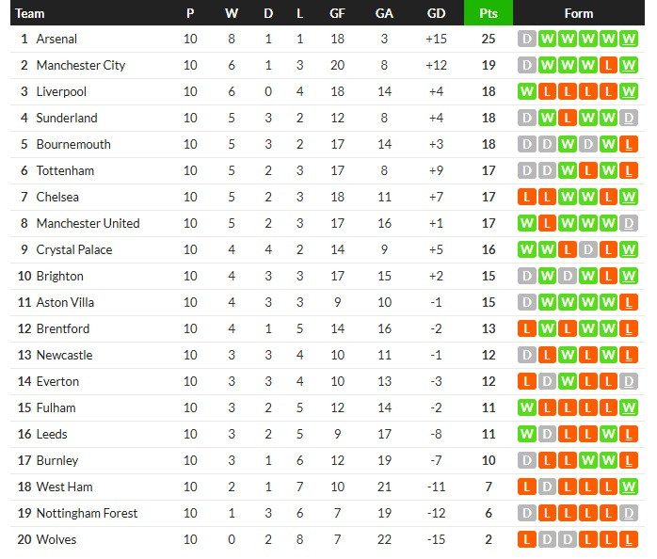Click the Form column header

pos(578,13)
